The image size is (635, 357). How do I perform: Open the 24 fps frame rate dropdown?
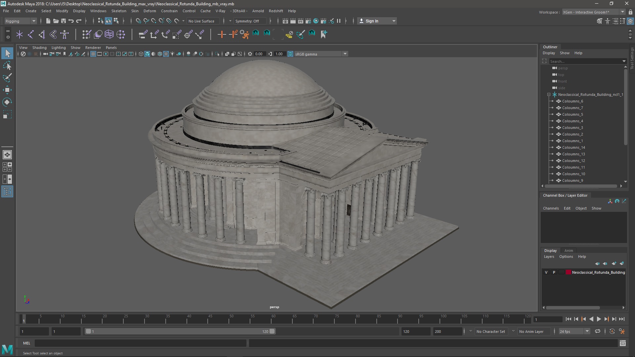point(587,331)
